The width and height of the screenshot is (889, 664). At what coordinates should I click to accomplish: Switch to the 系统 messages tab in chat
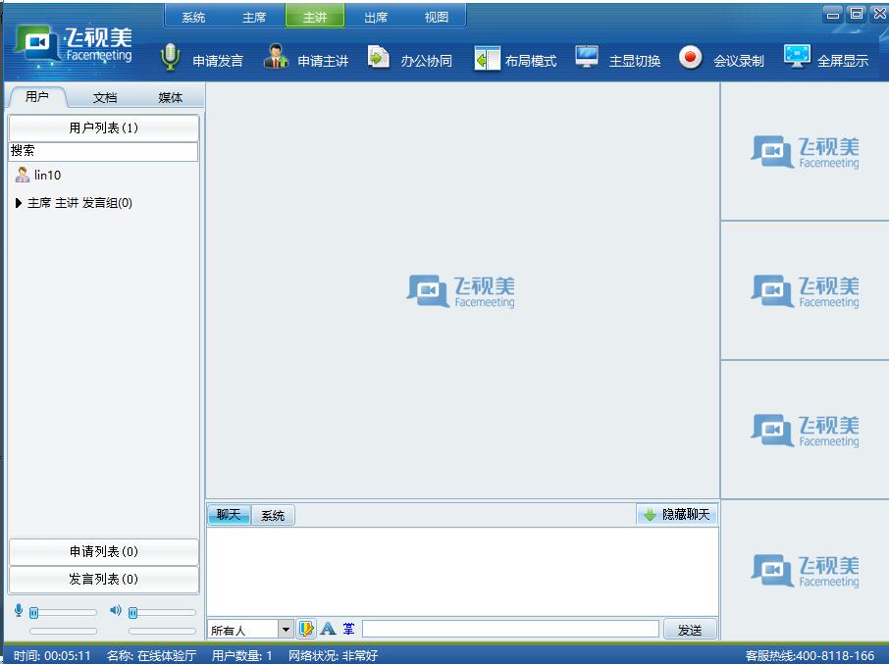(273, 515)
